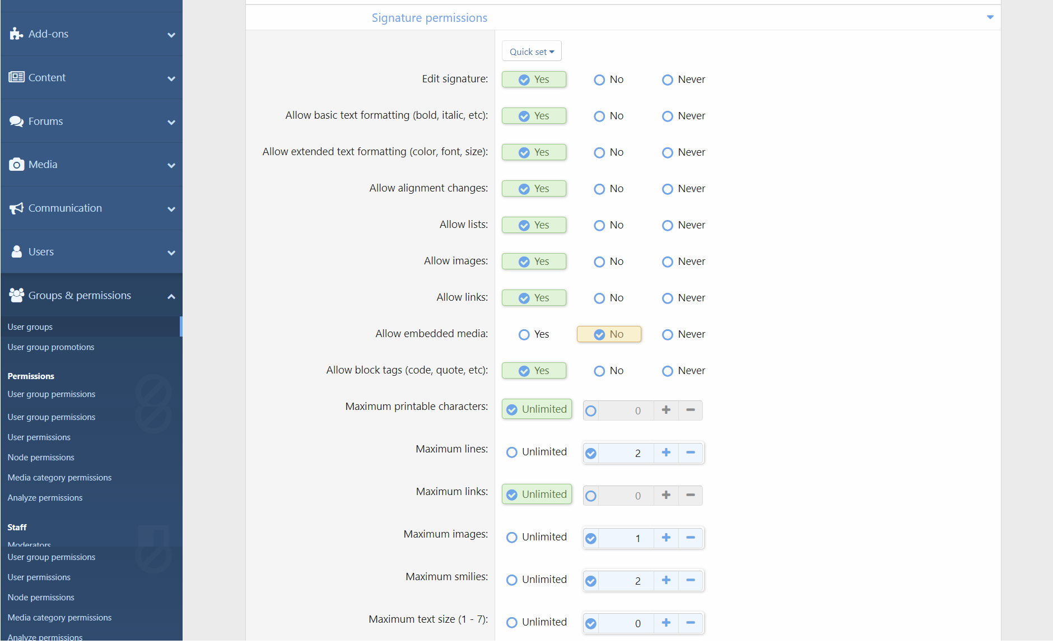Click the Content newspaper icon
The width and height of the screenshot is (1053, 644).
point(16,77)
